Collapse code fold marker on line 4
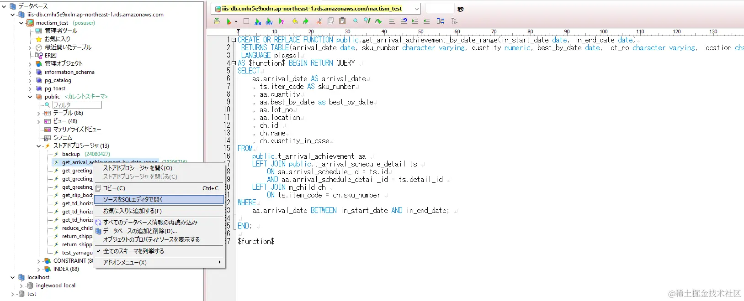744x301 pixels. 234,63
